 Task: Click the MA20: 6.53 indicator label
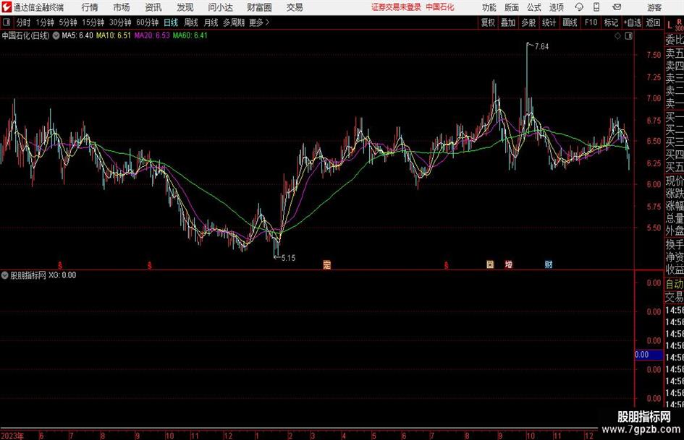tap(152, 35)
